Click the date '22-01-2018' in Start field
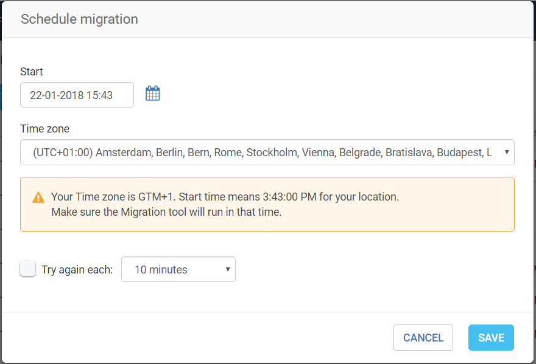Viewport: 536px width, 364px height. tap(57, 95)
